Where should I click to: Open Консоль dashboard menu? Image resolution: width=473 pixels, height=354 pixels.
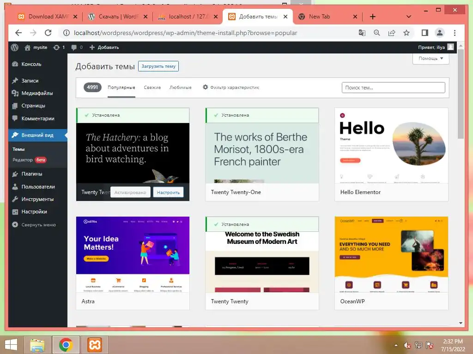pos(38,64)
